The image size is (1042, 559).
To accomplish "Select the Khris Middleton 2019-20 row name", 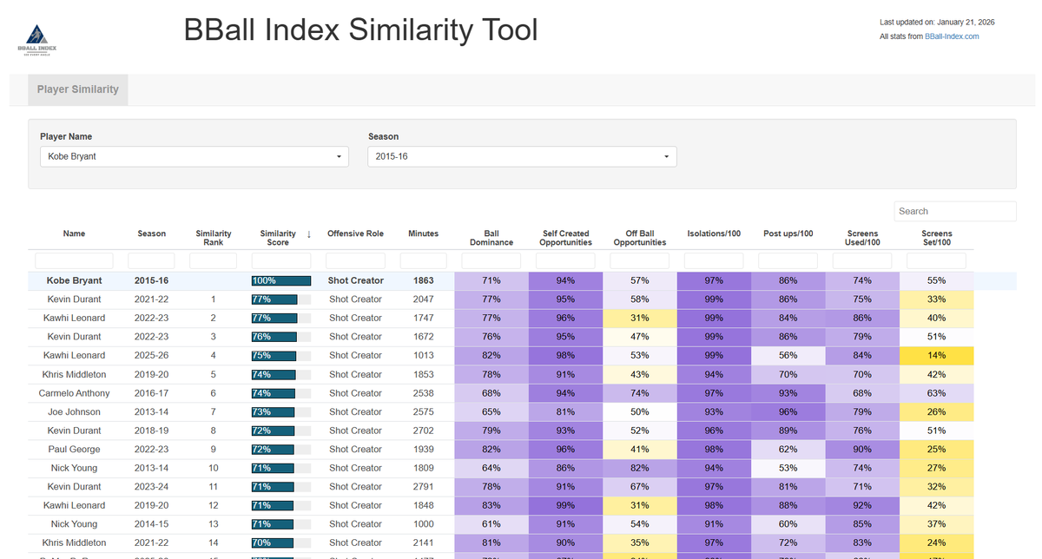I will (74, 374).
